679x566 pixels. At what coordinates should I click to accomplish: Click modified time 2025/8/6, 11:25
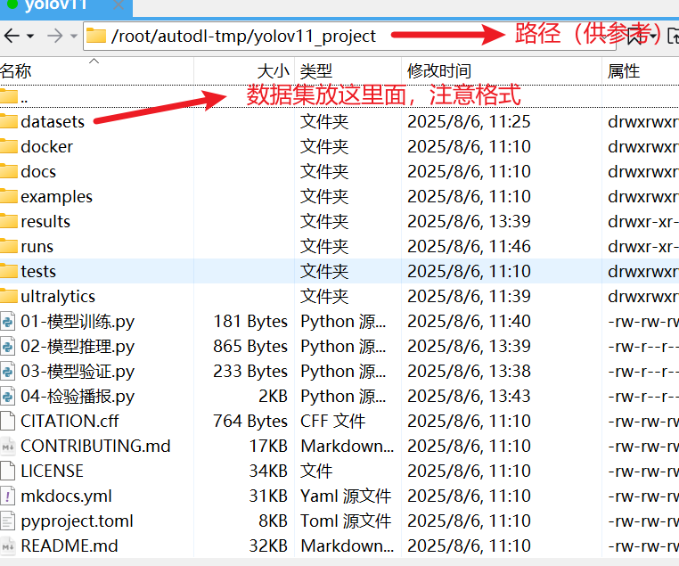[469, 122]
